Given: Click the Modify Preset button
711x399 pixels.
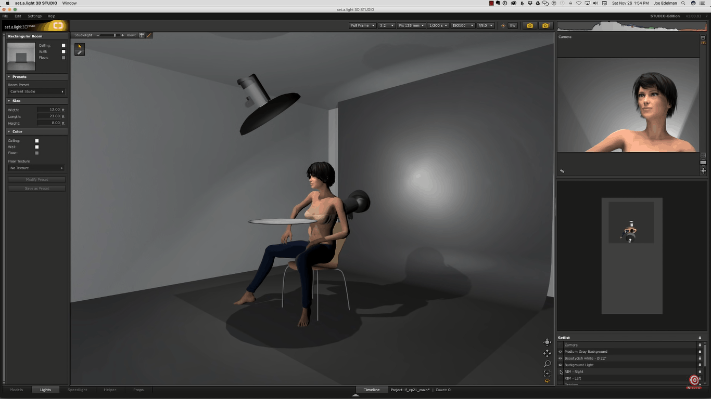Looking at the screenshot, I should pyautogui.click(x=37, y=180).
